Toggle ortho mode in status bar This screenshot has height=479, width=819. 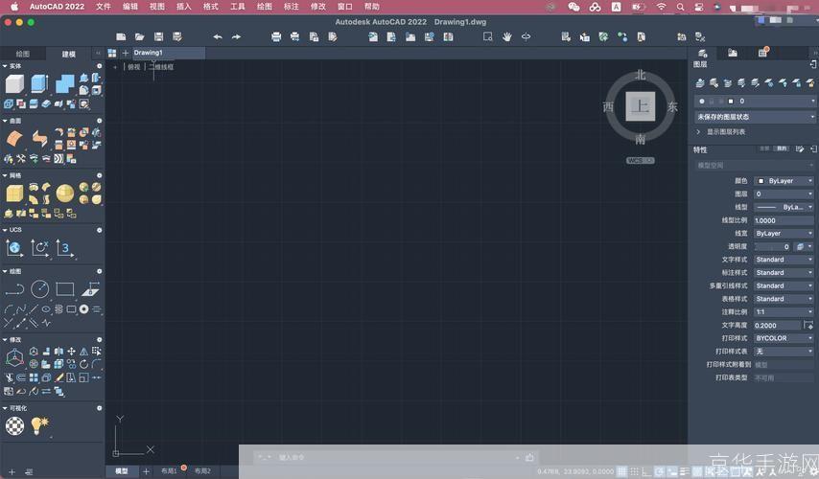click(x=646, y=471)
